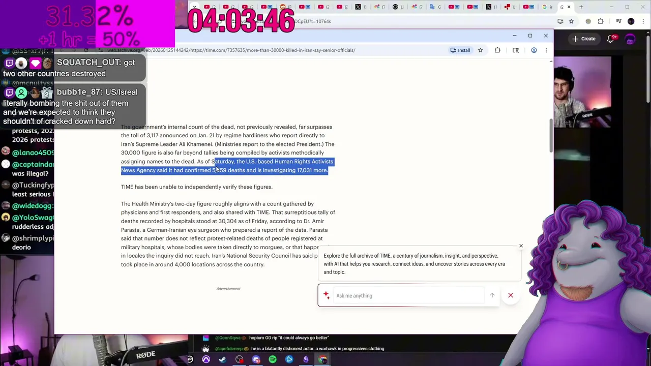Close the active tab in background Chrome window
The image size is (651, 366).
[569, 7]
